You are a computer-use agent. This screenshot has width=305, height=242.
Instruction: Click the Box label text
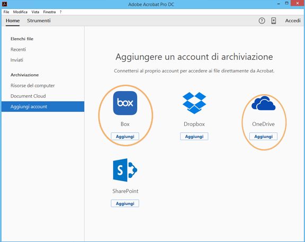click(125, 124)
